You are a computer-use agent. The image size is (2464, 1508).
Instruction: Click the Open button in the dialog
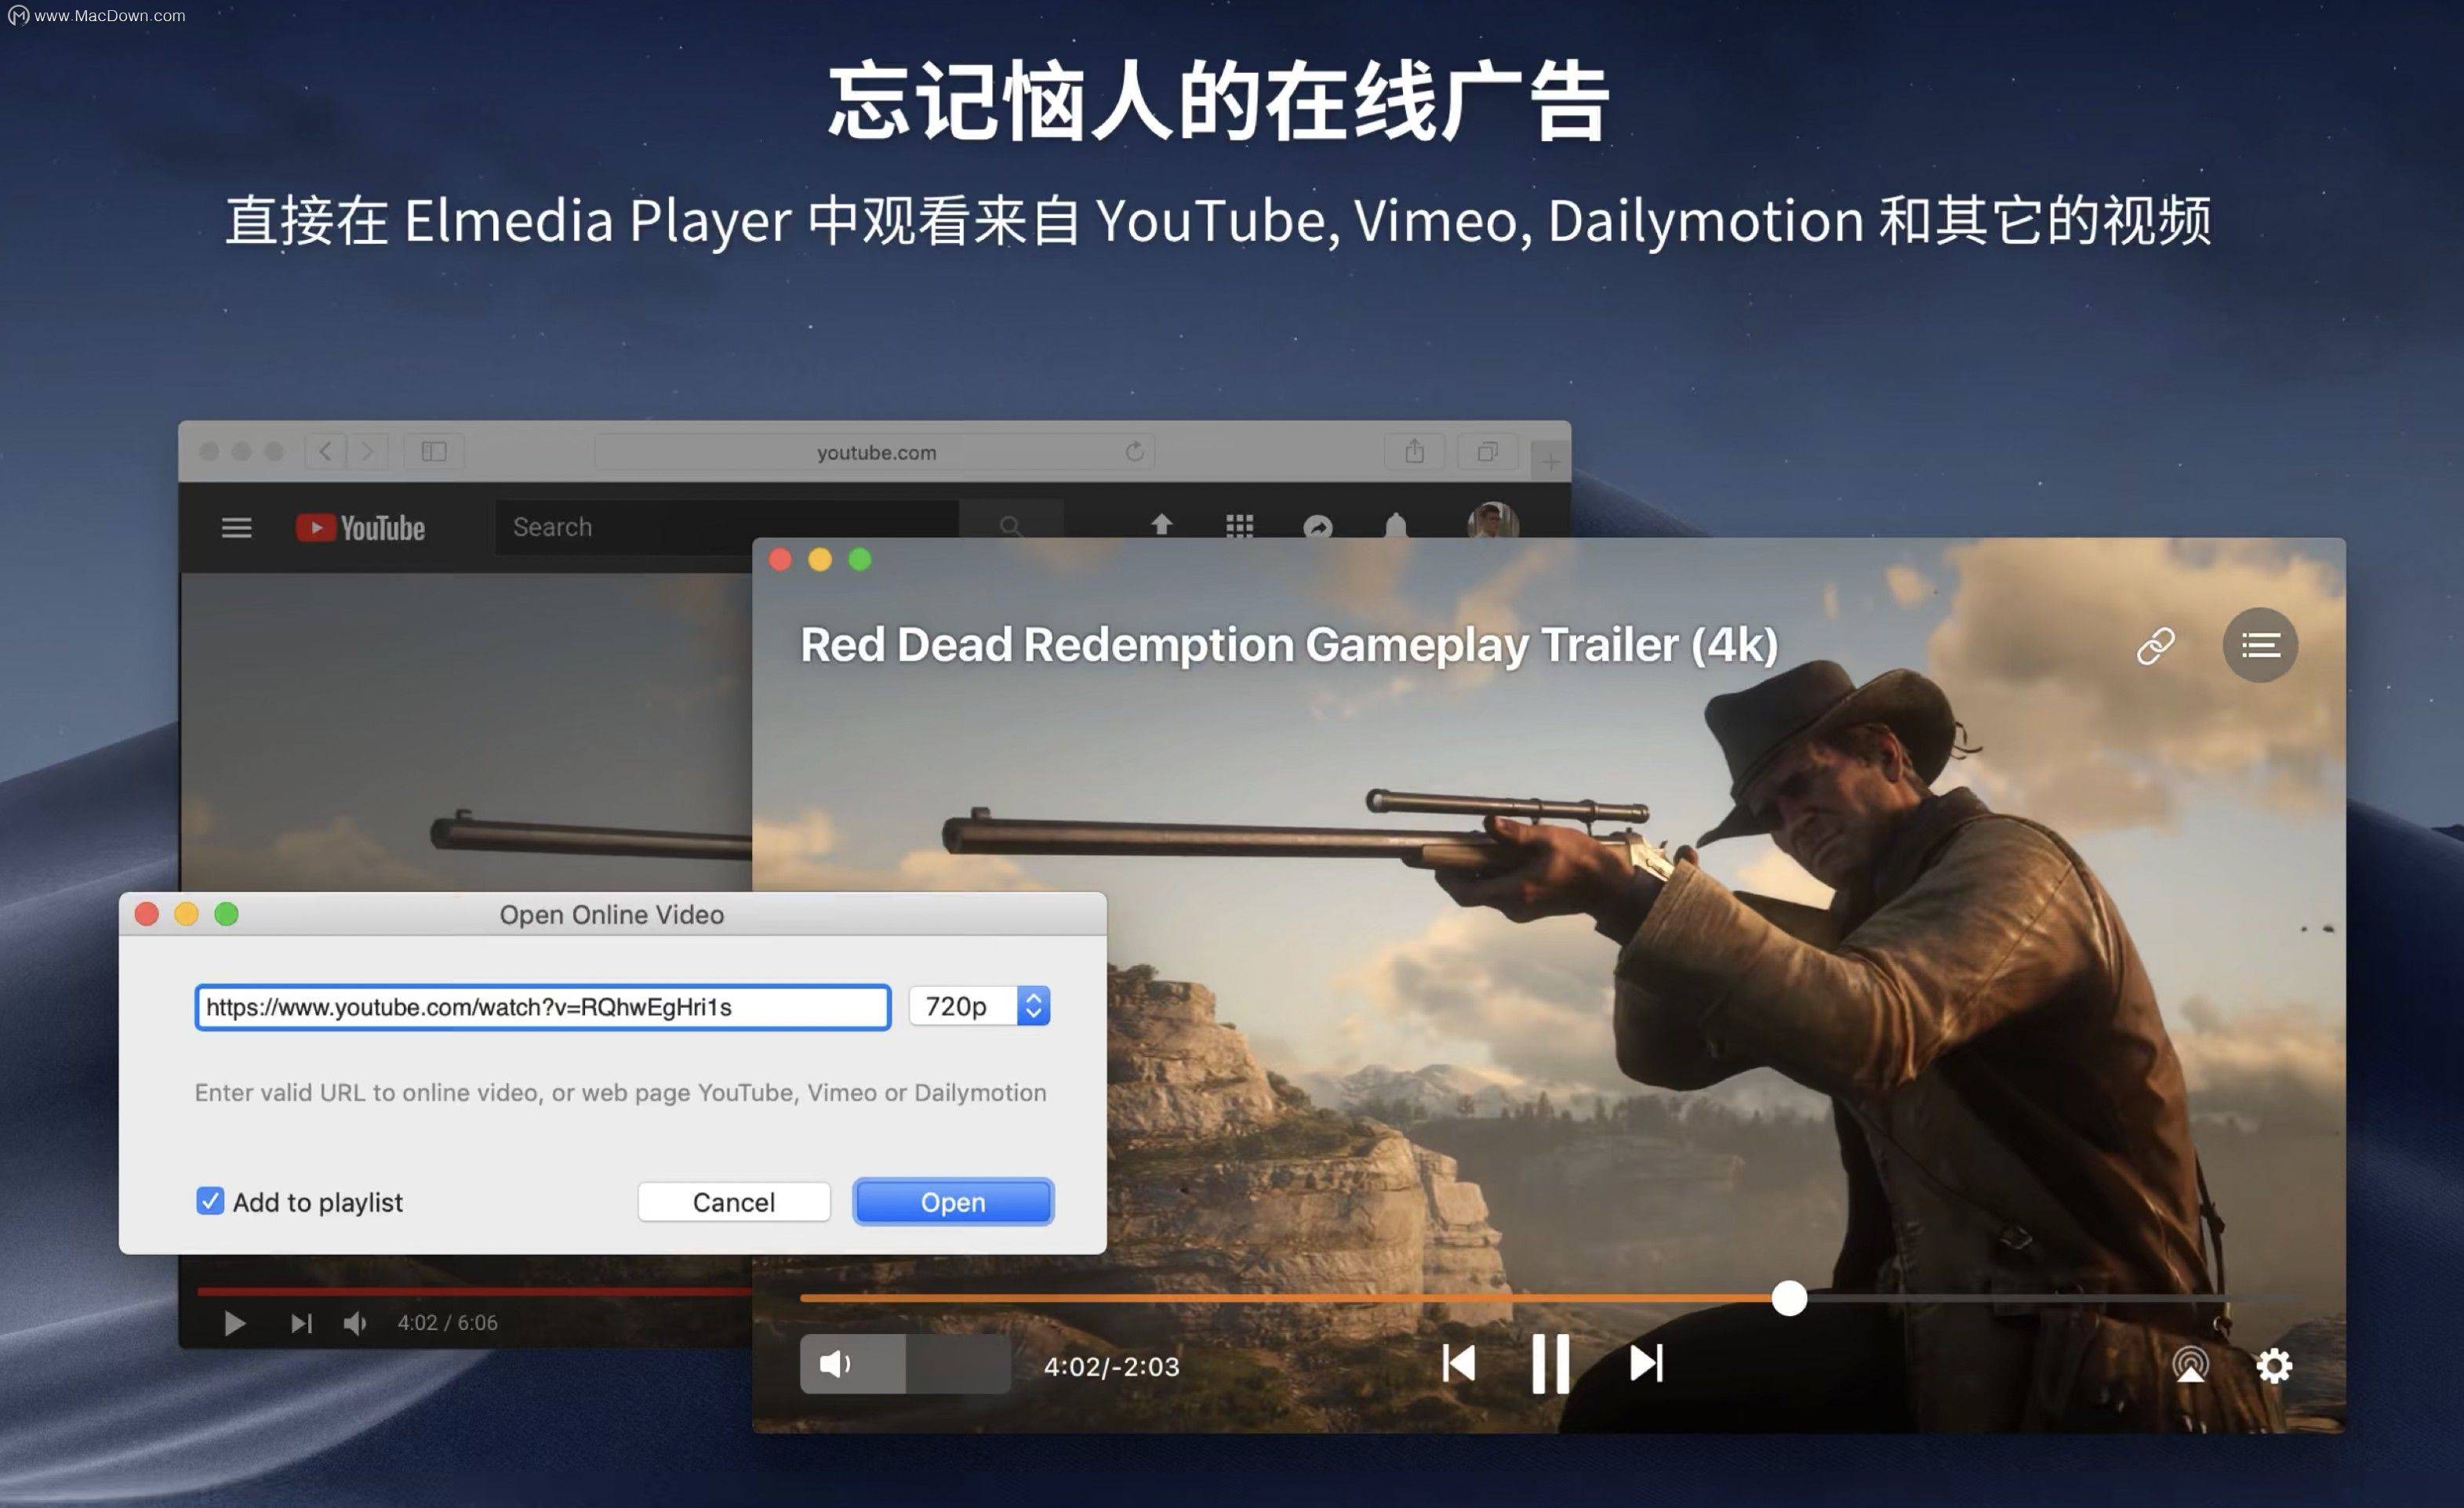(x=953, y=1202)
